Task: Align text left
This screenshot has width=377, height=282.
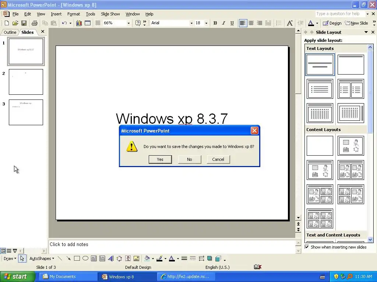Action: (243, 23)
